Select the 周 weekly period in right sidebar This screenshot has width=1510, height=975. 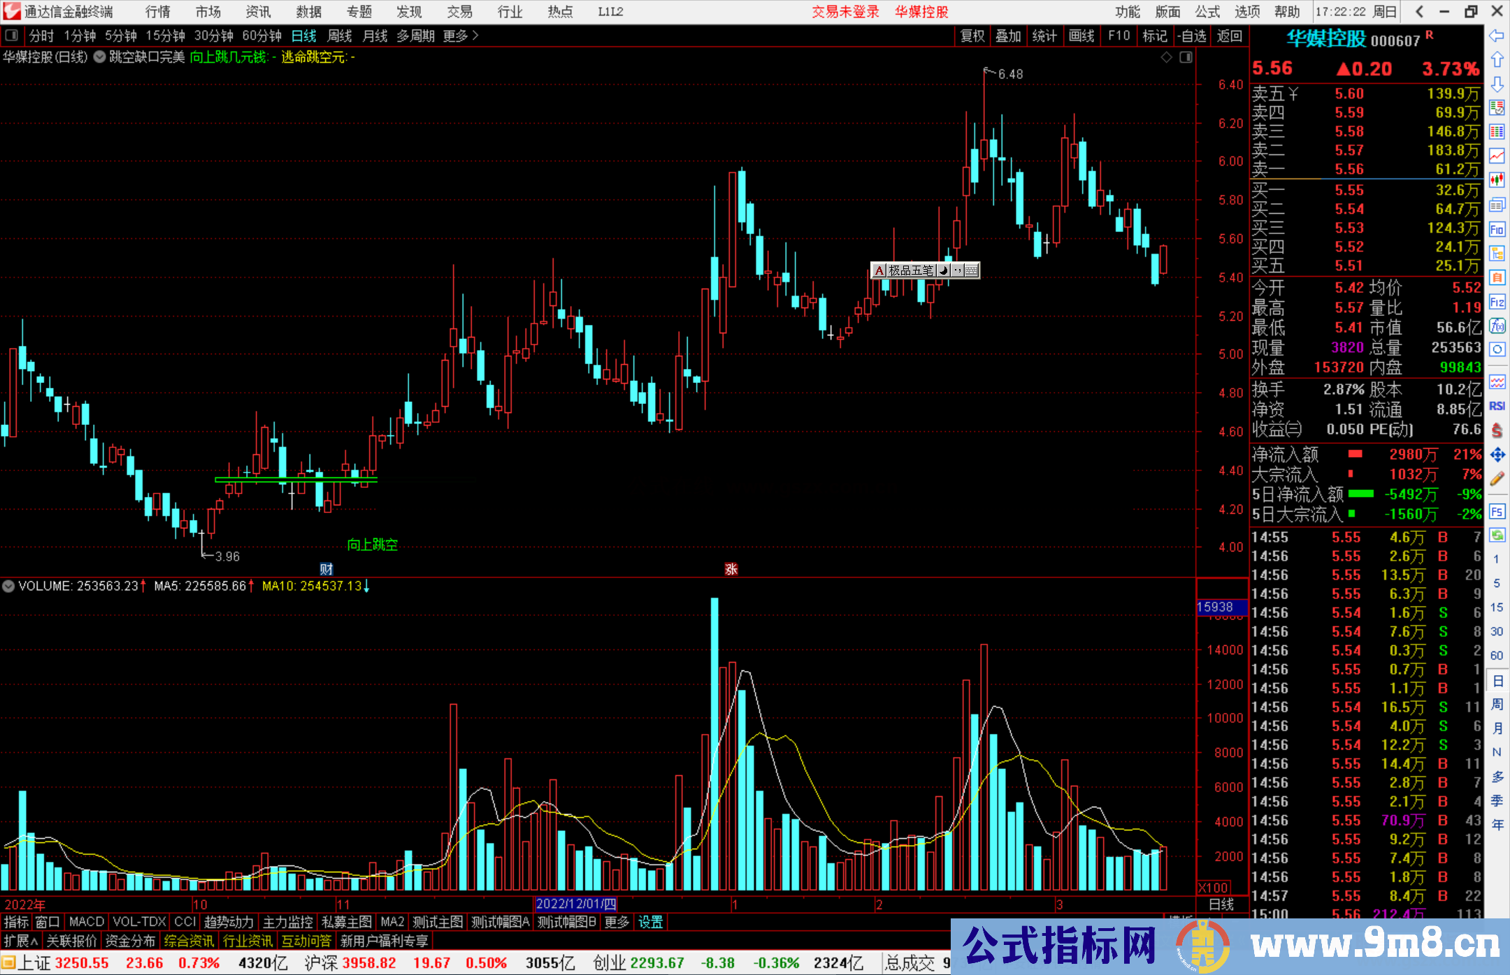[x=1497, y=704]
